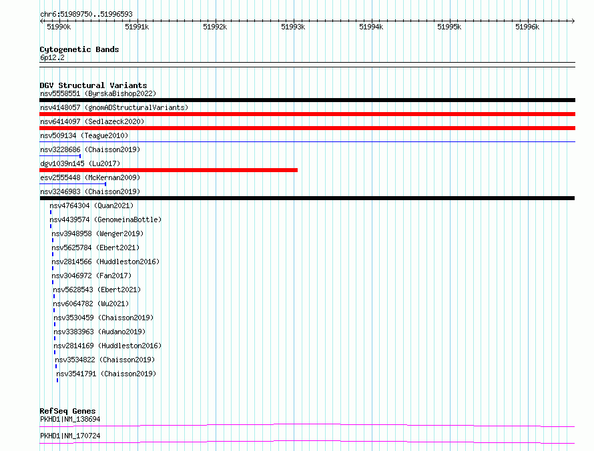Viewport: 594px width, 451px height.
Task: Open nsv4439574 (GenomeinaBottle) variant
Action: [105, 219]
